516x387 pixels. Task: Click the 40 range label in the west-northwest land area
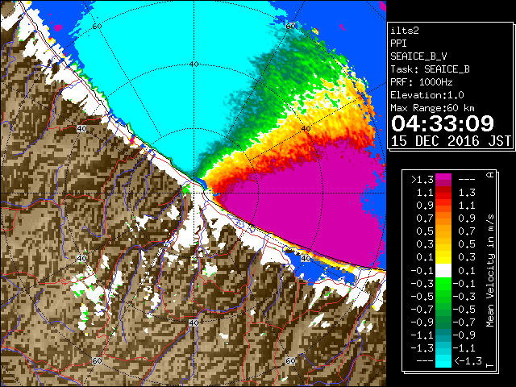pyautogui.click(x=81, y=129)
